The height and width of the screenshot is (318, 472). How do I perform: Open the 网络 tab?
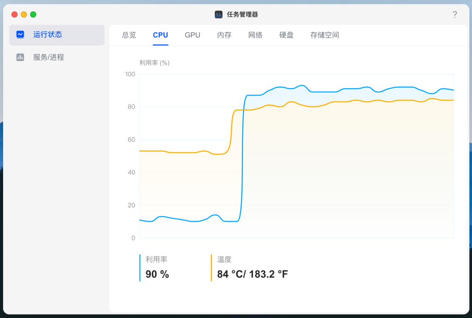255,35
